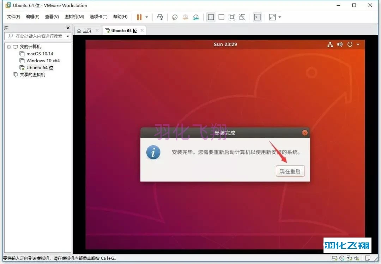
Task: Click the CD/DVD drive status bar icon
Action: [342, 258]
